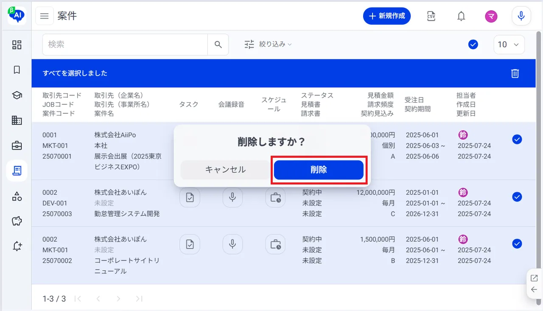The height and width of the screenshot is (311, 543).
Task: Click the search magnifier icon
Action: click(218, 45)
